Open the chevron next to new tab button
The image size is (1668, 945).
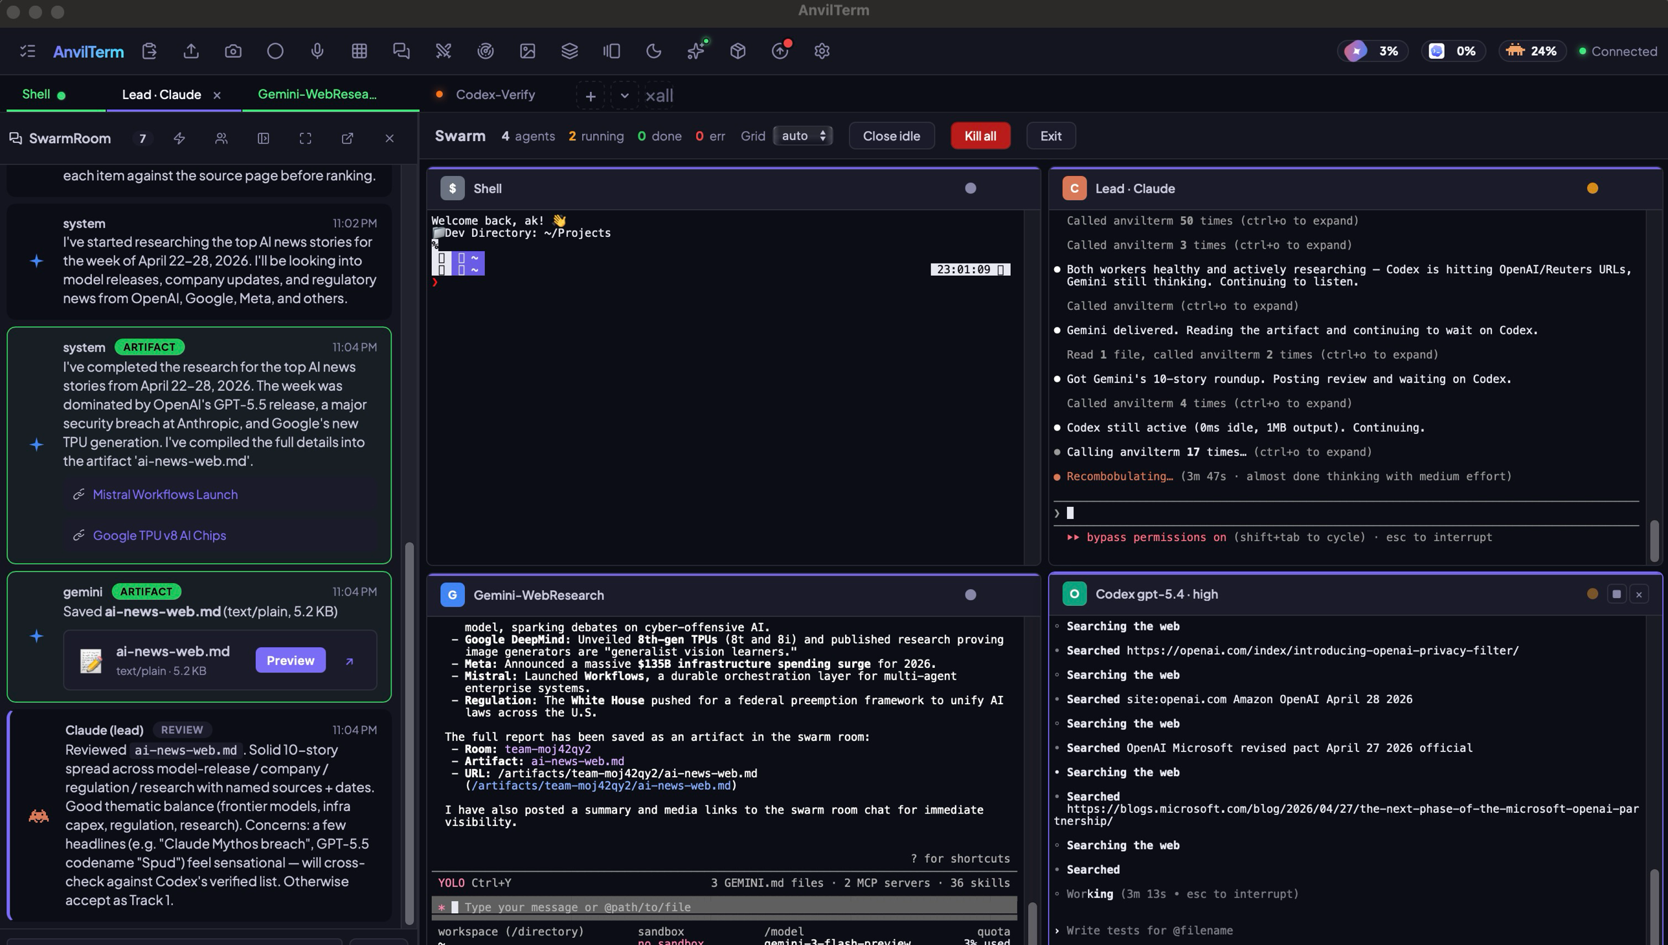click(x=625, y=95)
